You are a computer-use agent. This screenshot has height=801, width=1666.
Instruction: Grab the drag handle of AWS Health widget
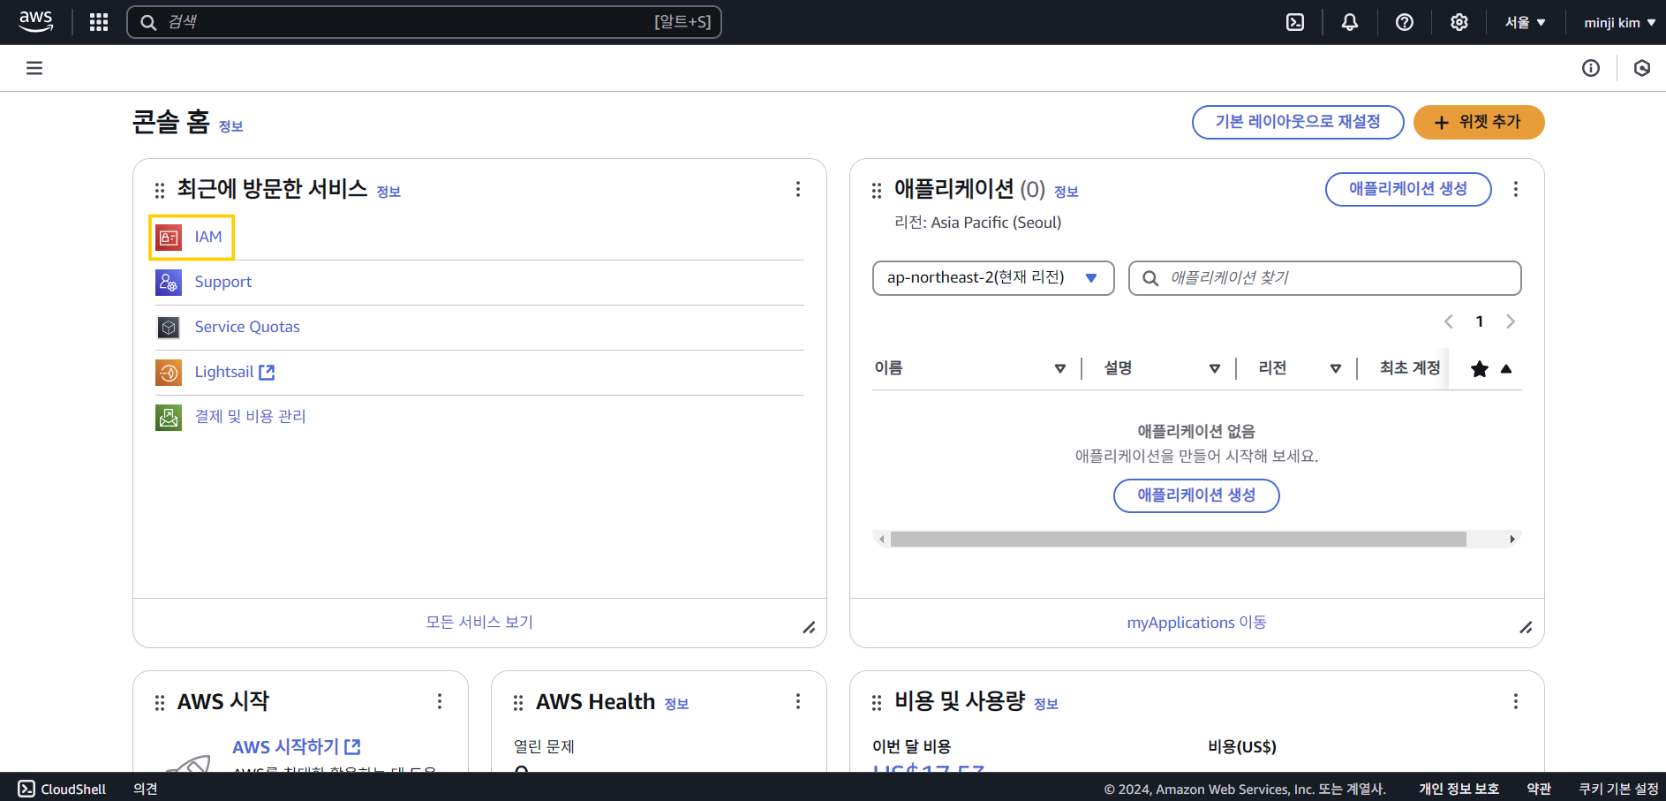coord(518,702)
